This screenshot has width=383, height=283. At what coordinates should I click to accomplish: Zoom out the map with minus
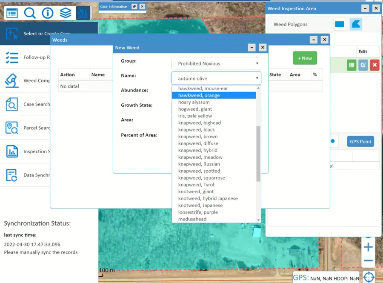[368, 260]
